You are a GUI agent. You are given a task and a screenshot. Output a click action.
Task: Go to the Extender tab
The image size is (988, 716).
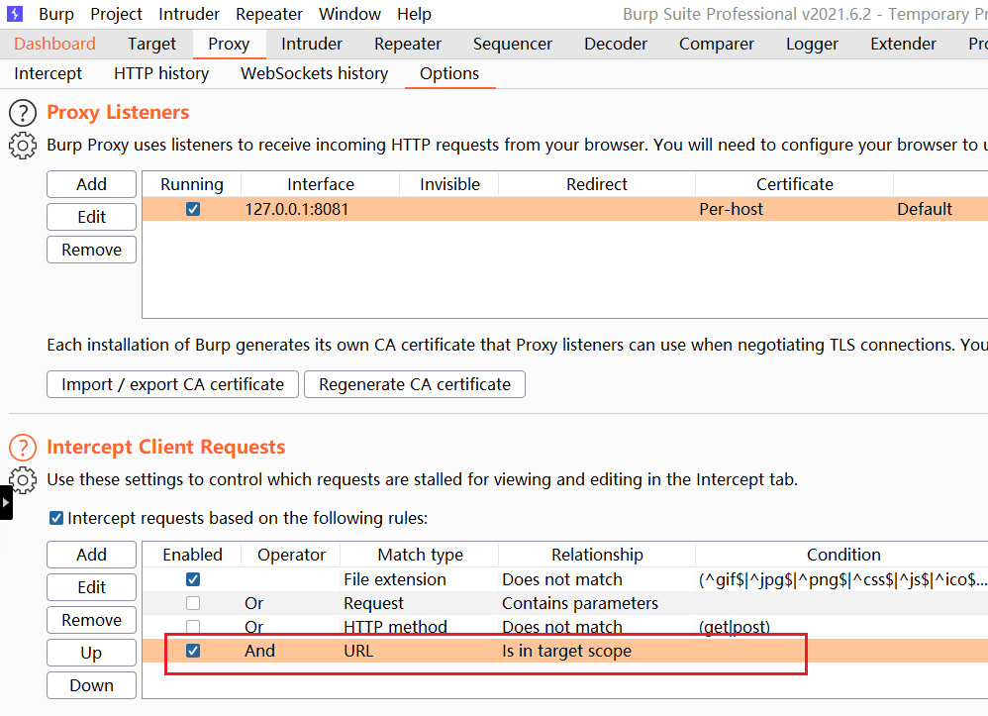(903, 44)
